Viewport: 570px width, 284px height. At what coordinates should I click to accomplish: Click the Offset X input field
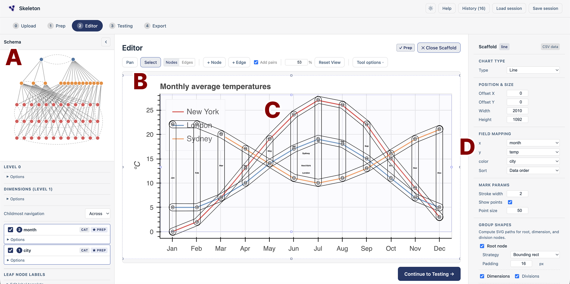coord(518,93)
